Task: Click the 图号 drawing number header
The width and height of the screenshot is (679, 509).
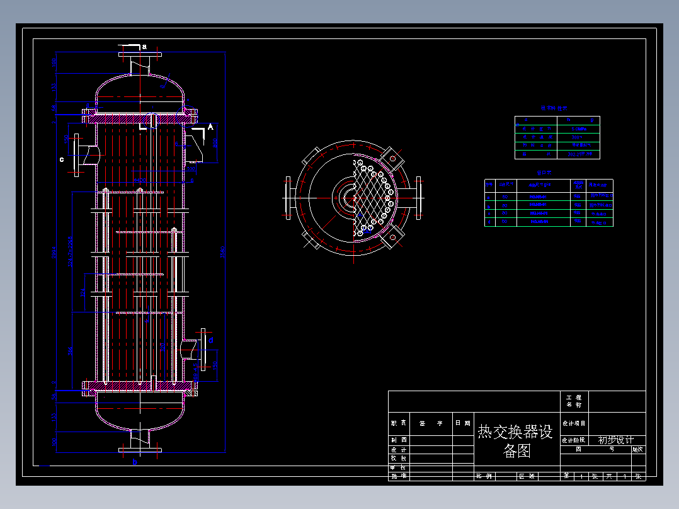Action: click(x=595, y=449)
